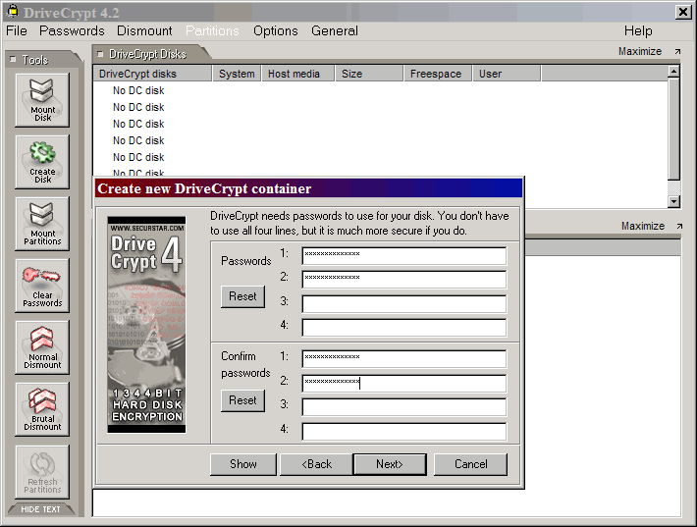The image size is (697, 527).
Task: Click the User column header
Action: (x=508, y=74)
